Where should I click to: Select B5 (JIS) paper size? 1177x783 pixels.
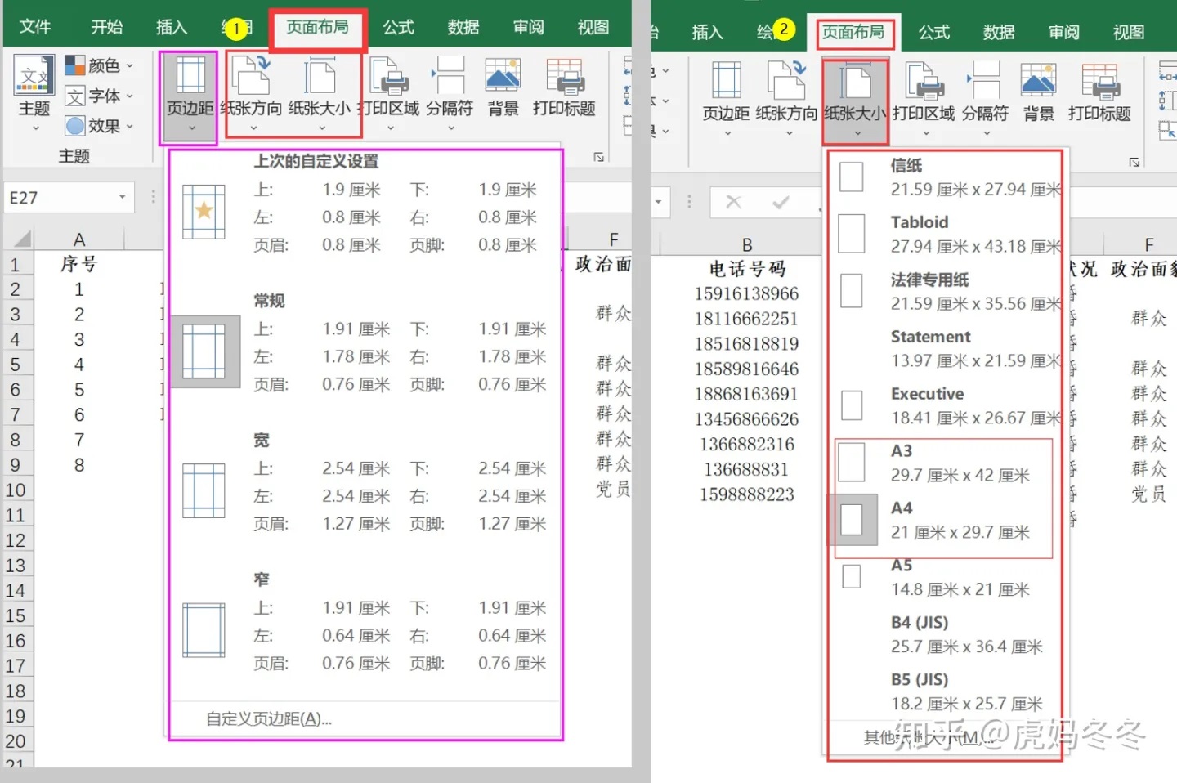946,691
